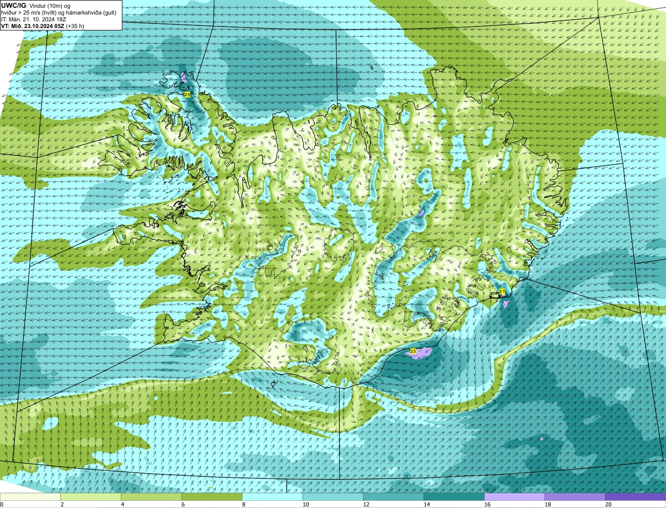Select the 14–16 m/s dark teal legend swatch
The image size is (666, 508).
click(x=454, y=497)
